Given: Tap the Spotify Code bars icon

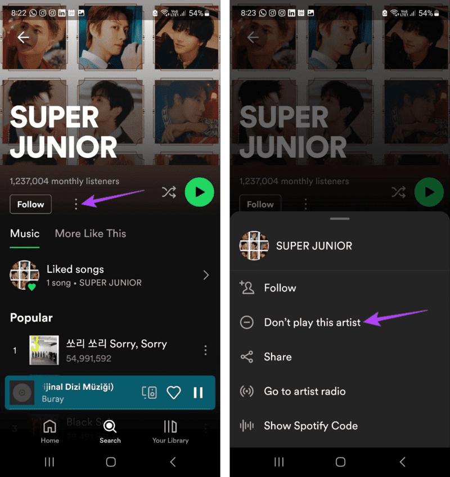Looking at the screenshot, I should point(247,426).
